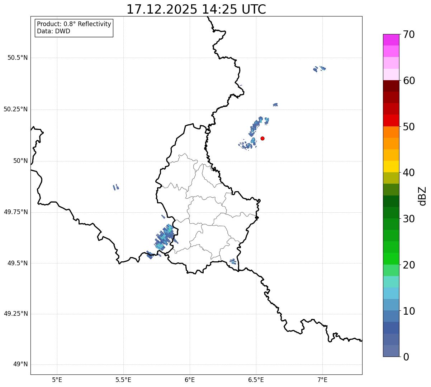Viewport: 431px width, 387px height.
Task: Click the small radar echo near 5.45°E
Action: (116, 187)
